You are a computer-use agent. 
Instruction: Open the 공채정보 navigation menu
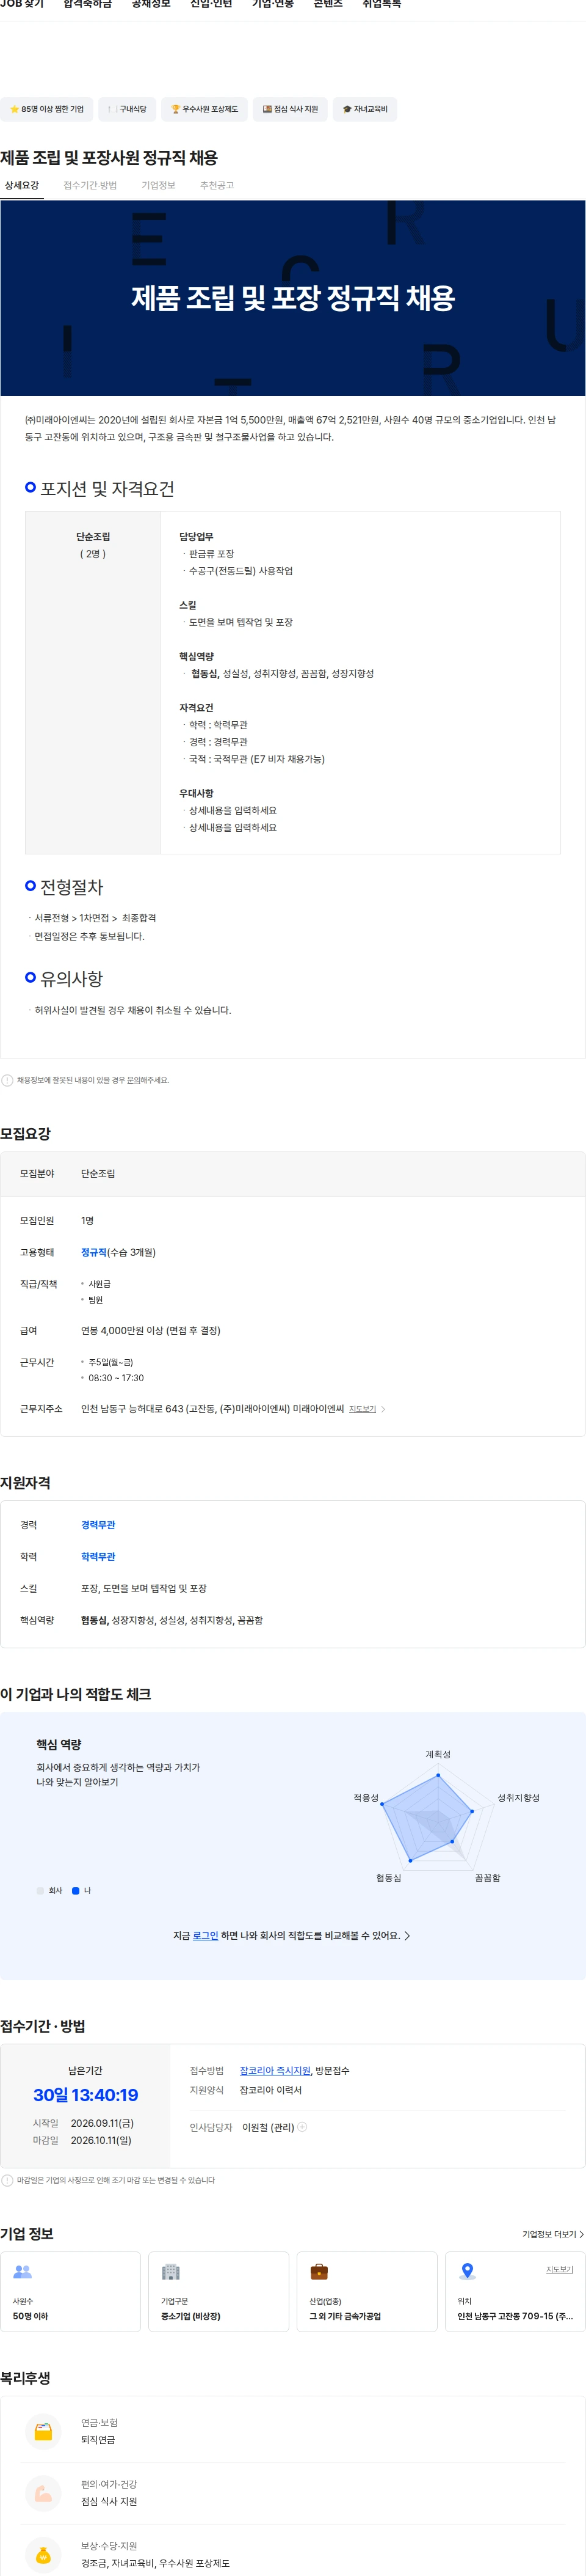click(151, 4)
